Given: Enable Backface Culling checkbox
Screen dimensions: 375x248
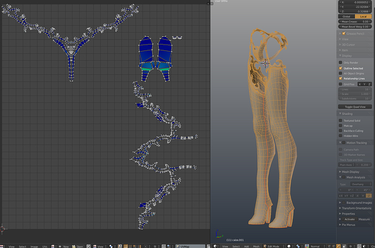Looking at the screenshot, I should tap(340, 131).
